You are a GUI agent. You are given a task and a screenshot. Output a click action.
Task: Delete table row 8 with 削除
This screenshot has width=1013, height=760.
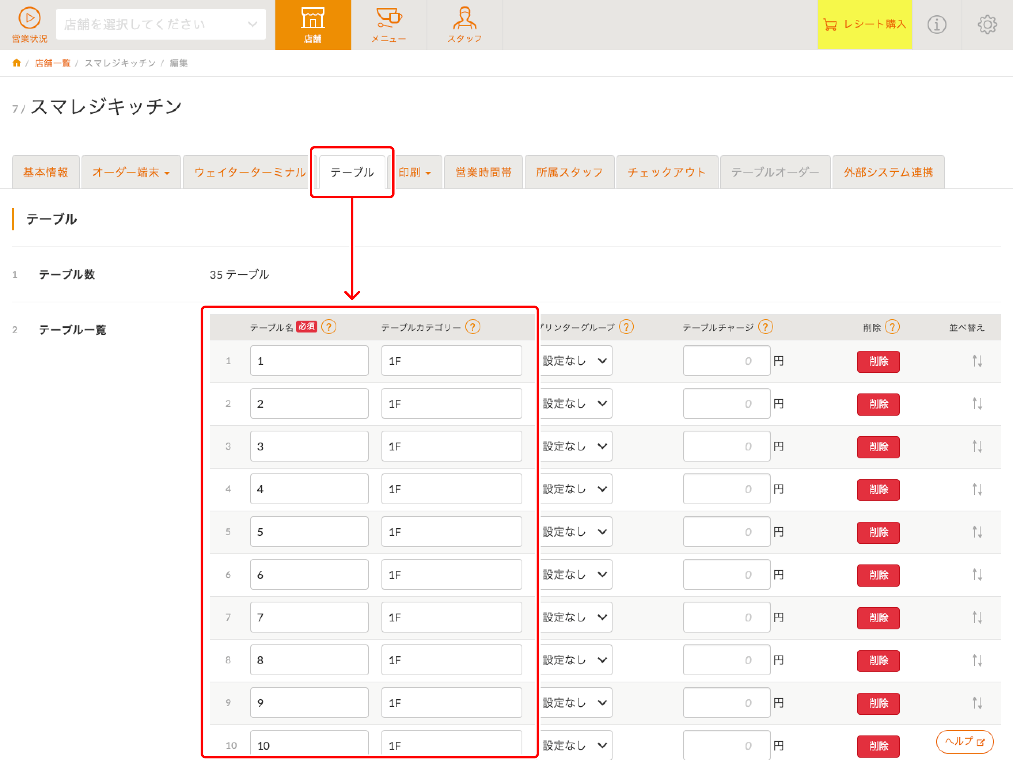[x=878, y=661]
